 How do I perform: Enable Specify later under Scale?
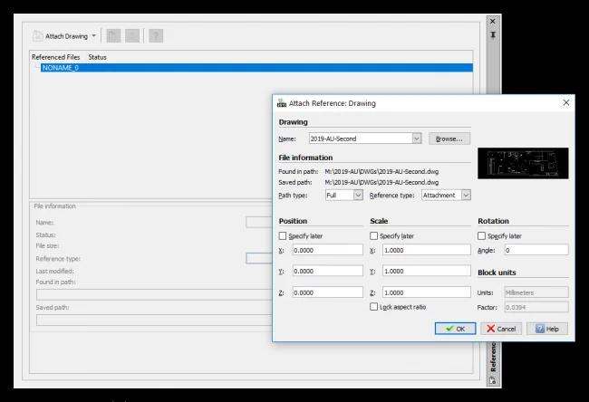tap(375, 236)
